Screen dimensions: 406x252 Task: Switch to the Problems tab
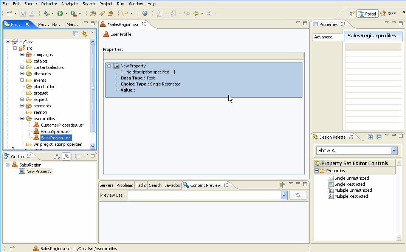[x=124, y=185]
